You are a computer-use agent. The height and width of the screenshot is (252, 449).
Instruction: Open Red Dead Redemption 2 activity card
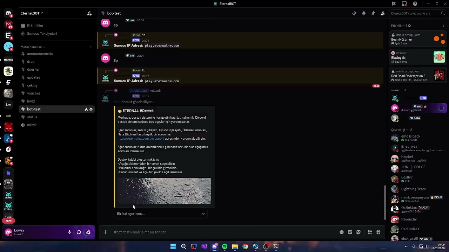418,76
